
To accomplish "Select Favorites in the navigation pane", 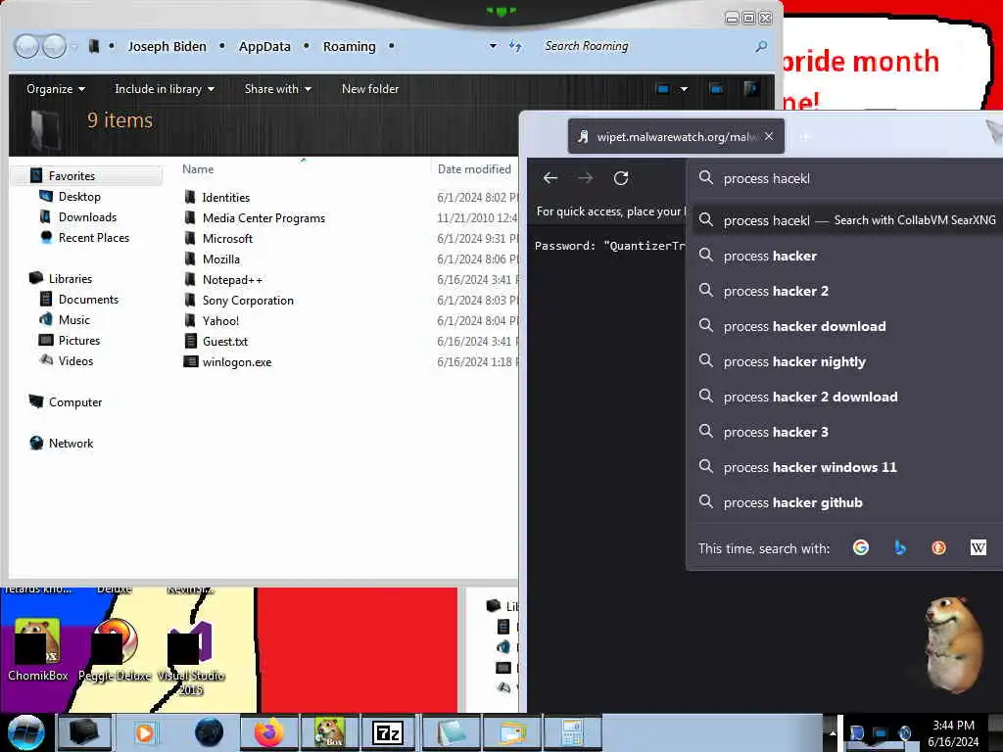I will tap(72, 176).
